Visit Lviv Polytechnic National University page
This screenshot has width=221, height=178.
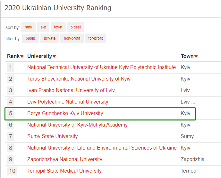pos(68,102)
